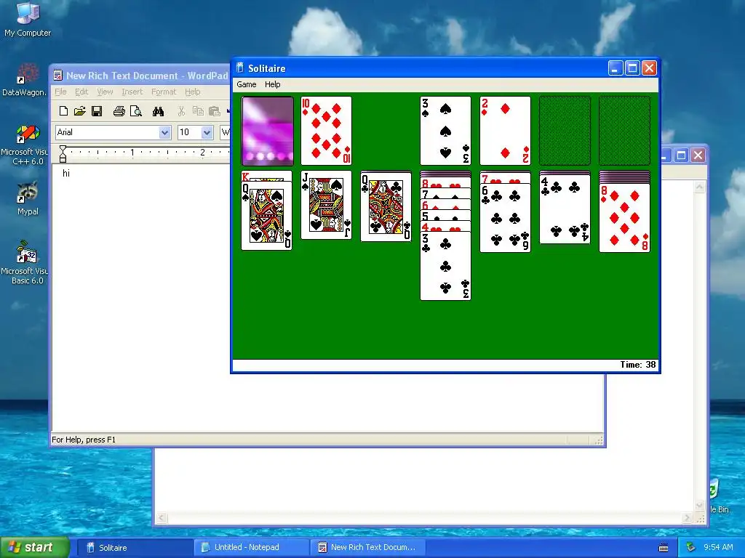Click the New document icon in WordPad
The width and height of the screenshot is (745, 558).
pyautogui.click(x=64, y=111)
